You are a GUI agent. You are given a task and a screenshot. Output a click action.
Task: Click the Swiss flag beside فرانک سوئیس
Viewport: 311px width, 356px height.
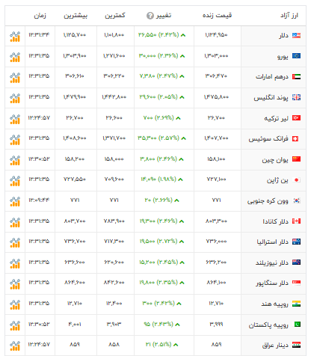(x=295, y=138)
